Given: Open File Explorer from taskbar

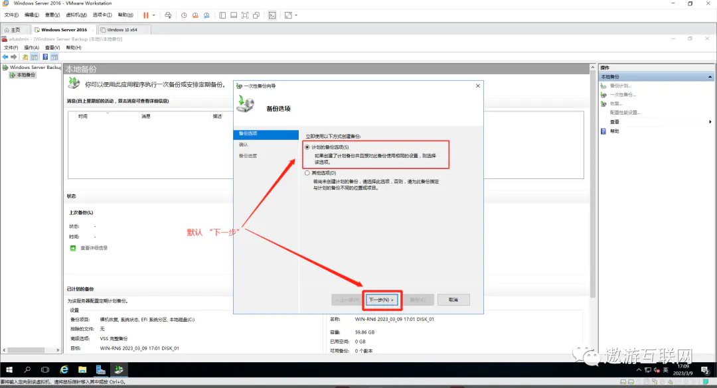Looking at the screenshot, I should [82, 369].
